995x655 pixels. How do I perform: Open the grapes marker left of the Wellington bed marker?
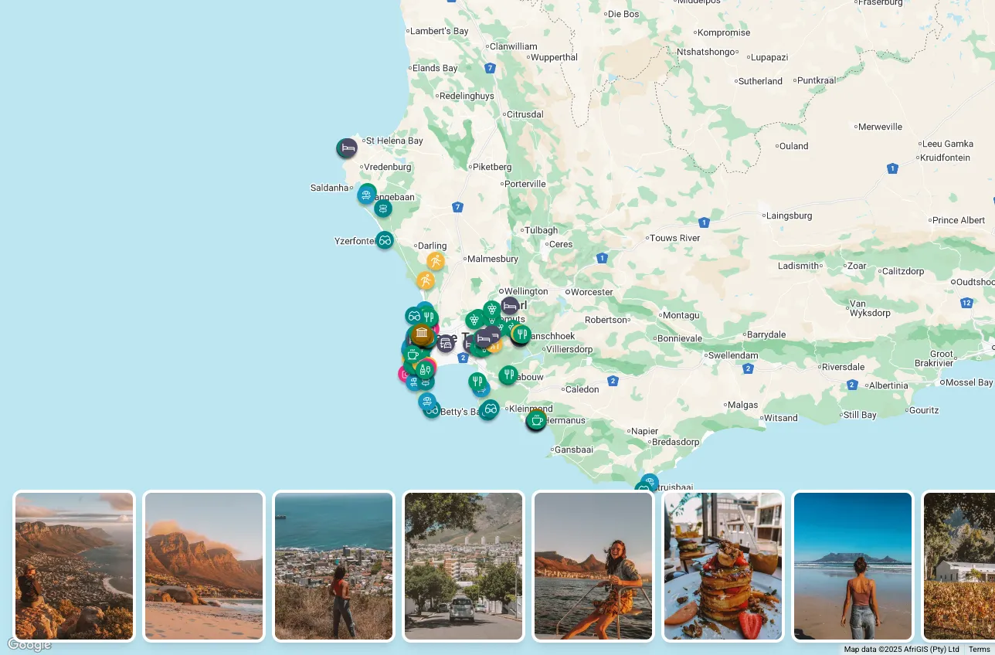[x=492, y=310]
